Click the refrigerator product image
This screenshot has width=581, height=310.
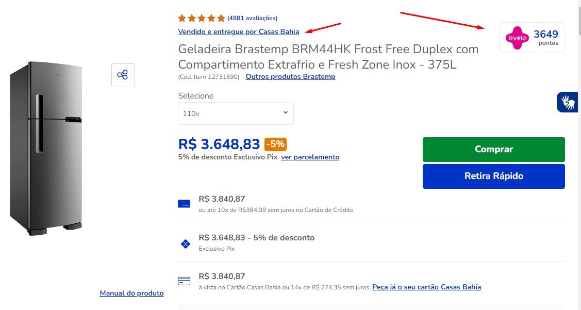point(45,149)
